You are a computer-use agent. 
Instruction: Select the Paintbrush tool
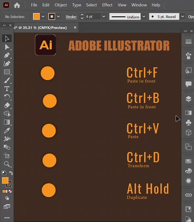7,80
